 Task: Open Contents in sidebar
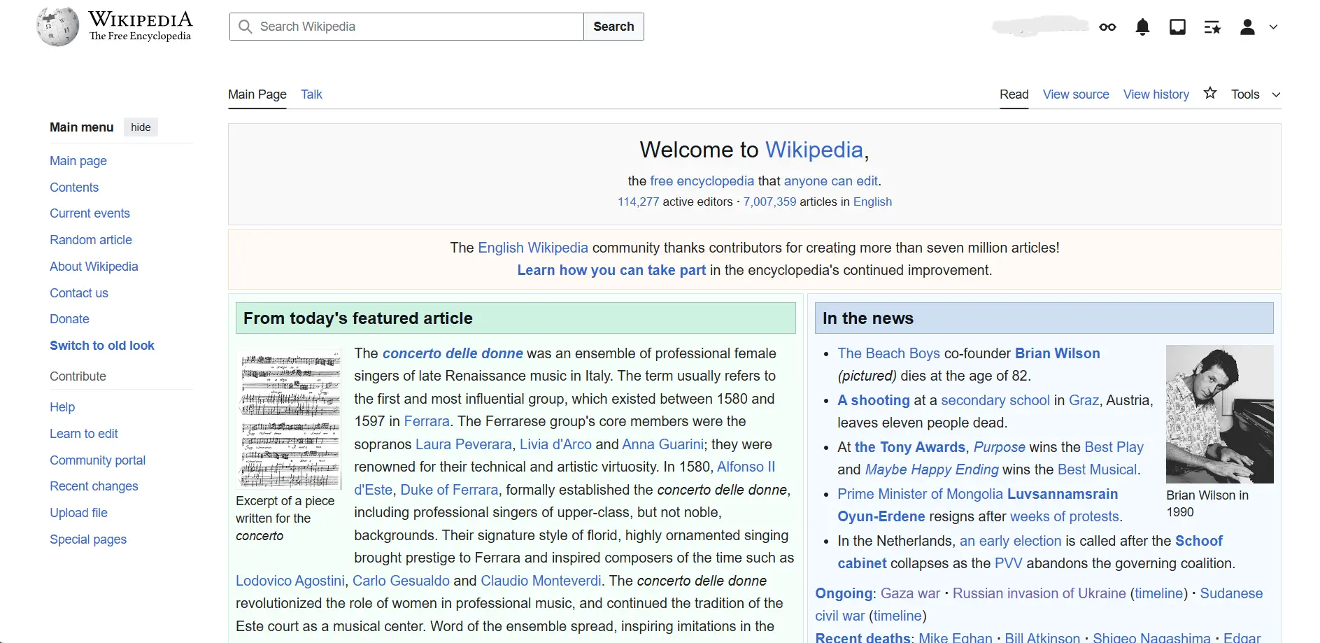74,188
